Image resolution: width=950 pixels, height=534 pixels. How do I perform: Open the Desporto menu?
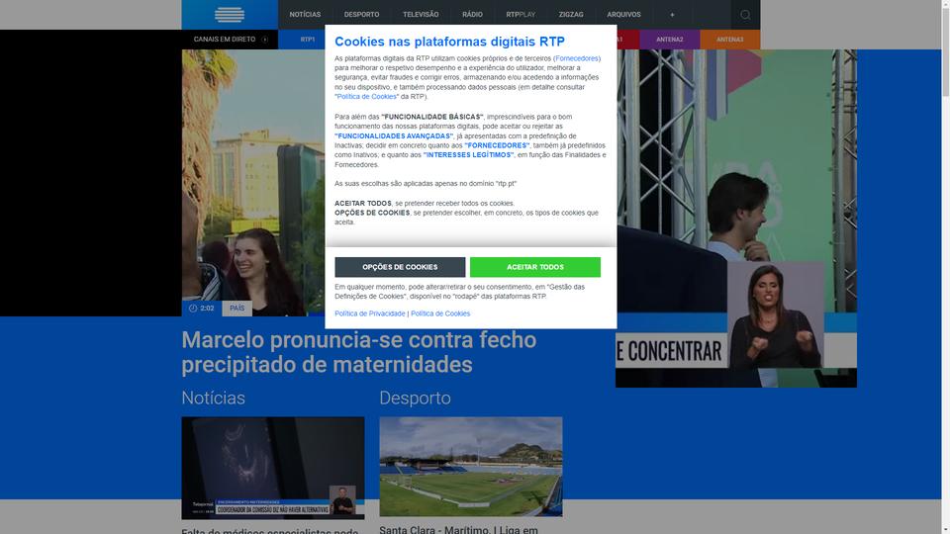[362, 15]
